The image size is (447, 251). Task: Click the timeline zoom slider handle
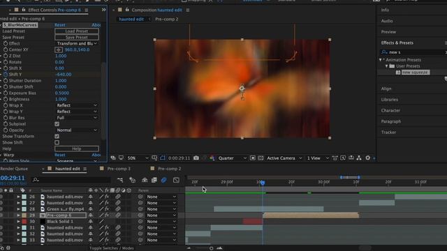point(211,248)
